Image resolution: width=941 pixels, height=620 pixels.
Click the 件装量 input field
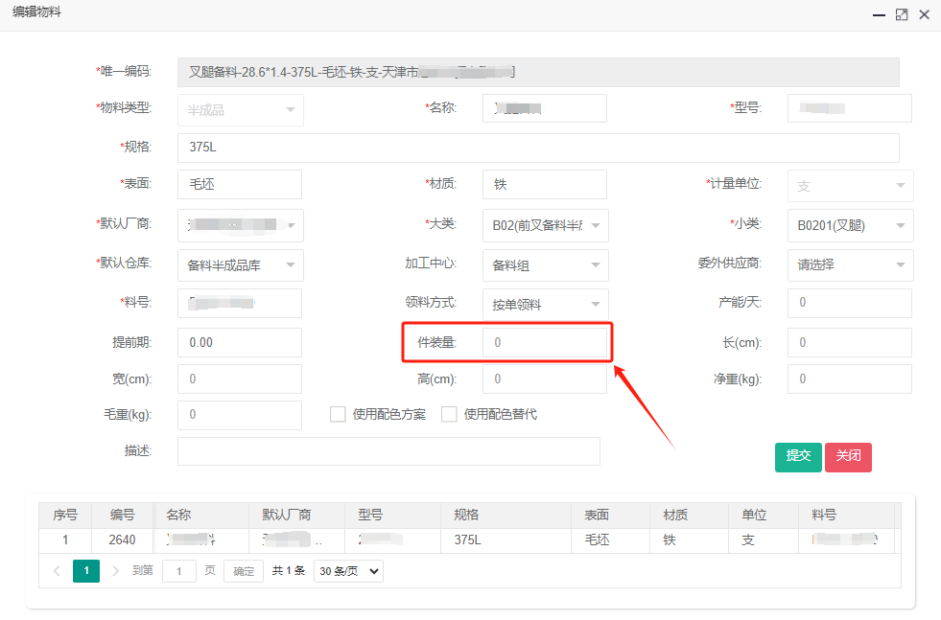pyautogui.click(x=545, y=342)
